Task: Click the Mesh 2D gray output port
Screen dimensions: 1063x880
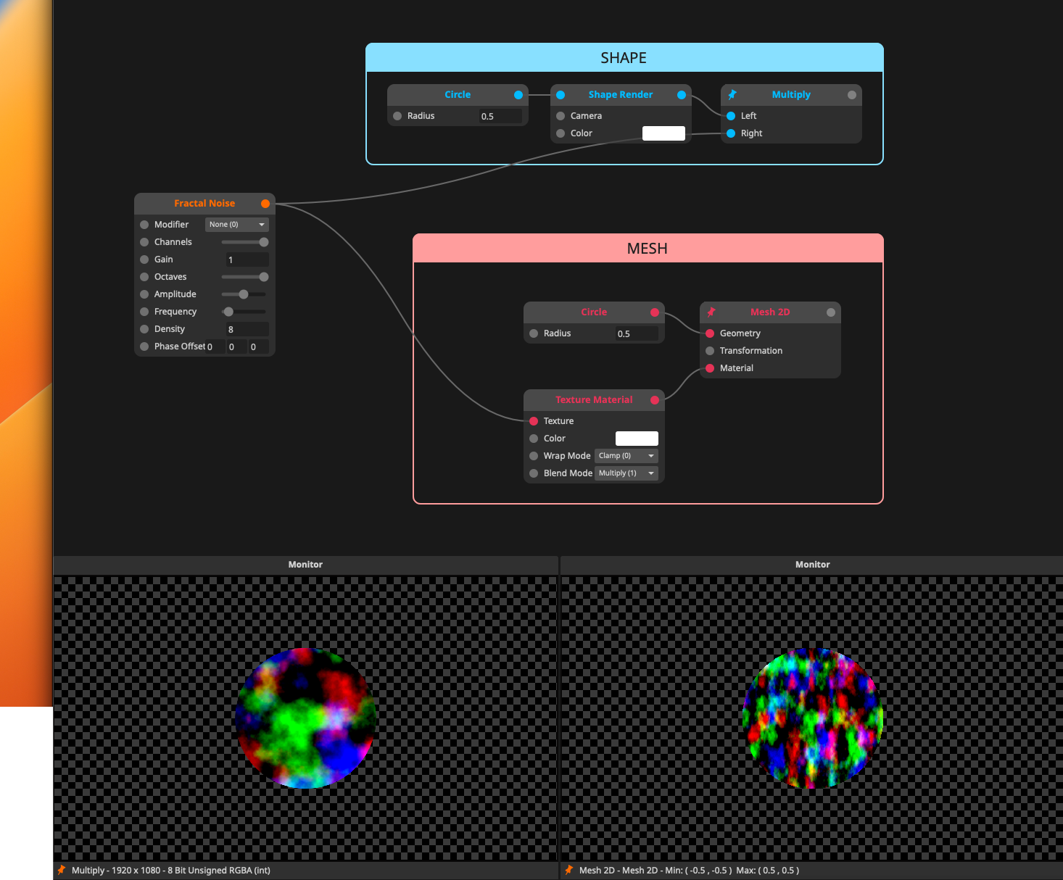Action: [831, 312]
